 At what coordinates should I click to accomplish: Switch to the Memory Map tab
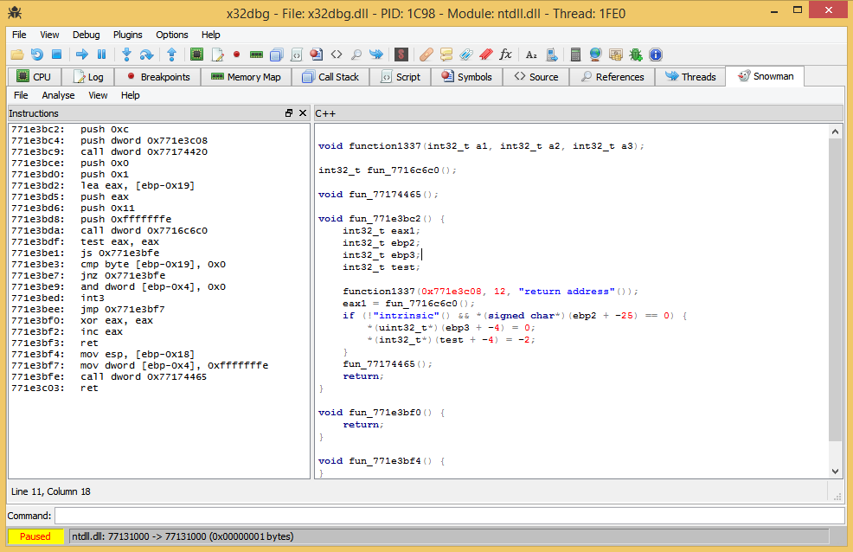point(246,77)
